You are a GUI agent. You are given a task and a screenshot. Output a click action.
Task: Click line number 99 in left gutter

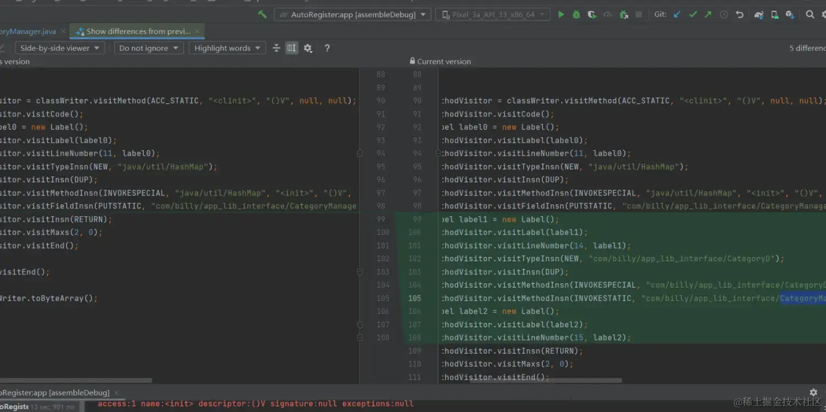[381, 219]
